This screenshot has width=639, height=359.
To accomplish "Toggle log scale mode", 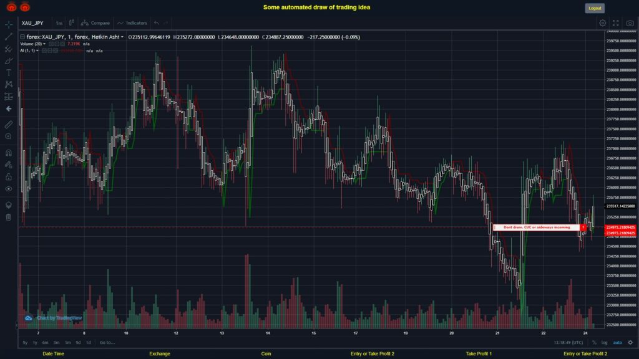I will (x=604, y=342).
